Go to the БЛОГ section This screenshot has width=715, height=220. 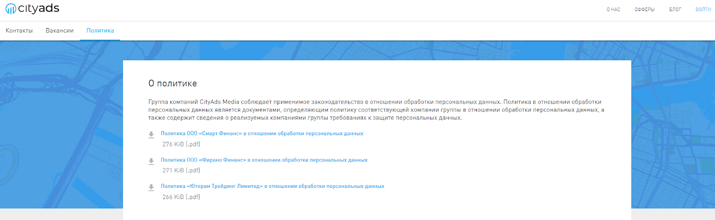675,9
